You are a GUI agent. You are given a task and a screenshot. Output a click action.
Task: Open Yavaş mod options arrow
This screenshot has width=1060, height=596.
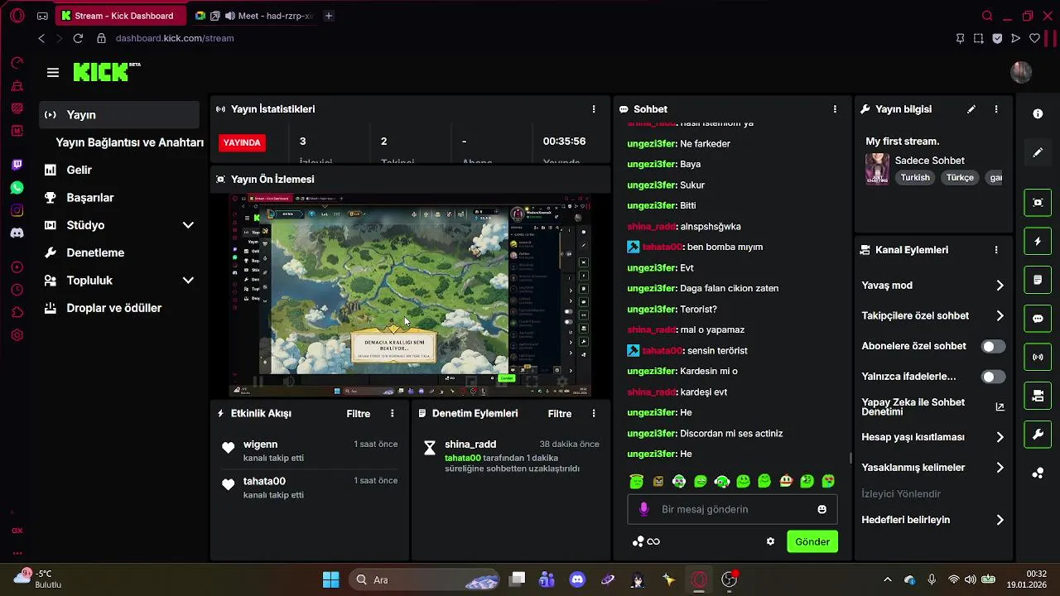pos(1000,286)
